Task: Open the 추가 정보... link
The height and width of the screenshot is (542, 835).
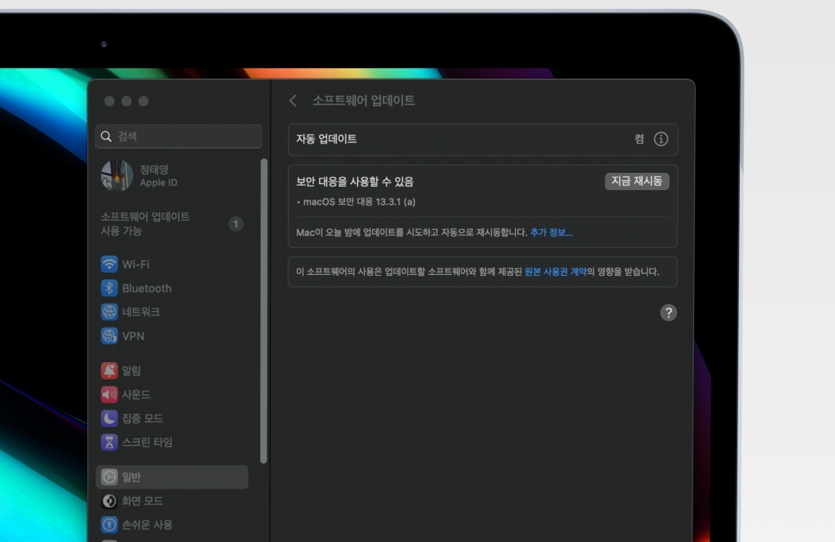Action: pos(551,233)
